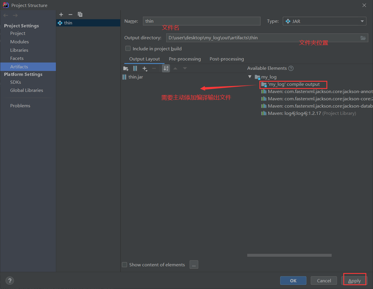This screenshot has width=373, height=289.
Task: Open help for Available Elements
Action: pos(291,68)
